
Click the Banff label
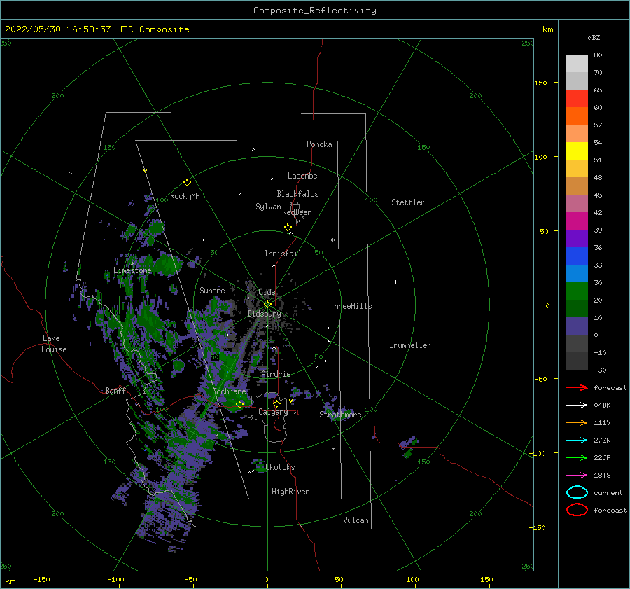(115, 390)
